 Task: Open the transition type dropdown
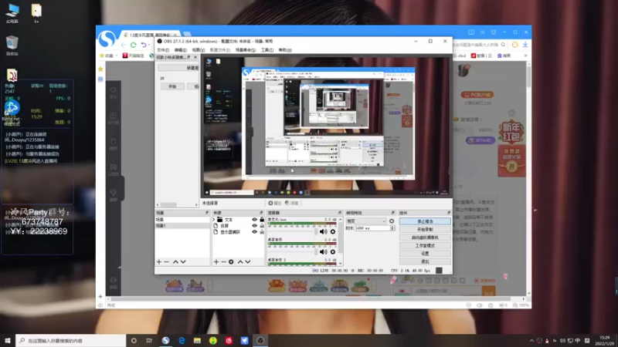(x=366, y=221)
